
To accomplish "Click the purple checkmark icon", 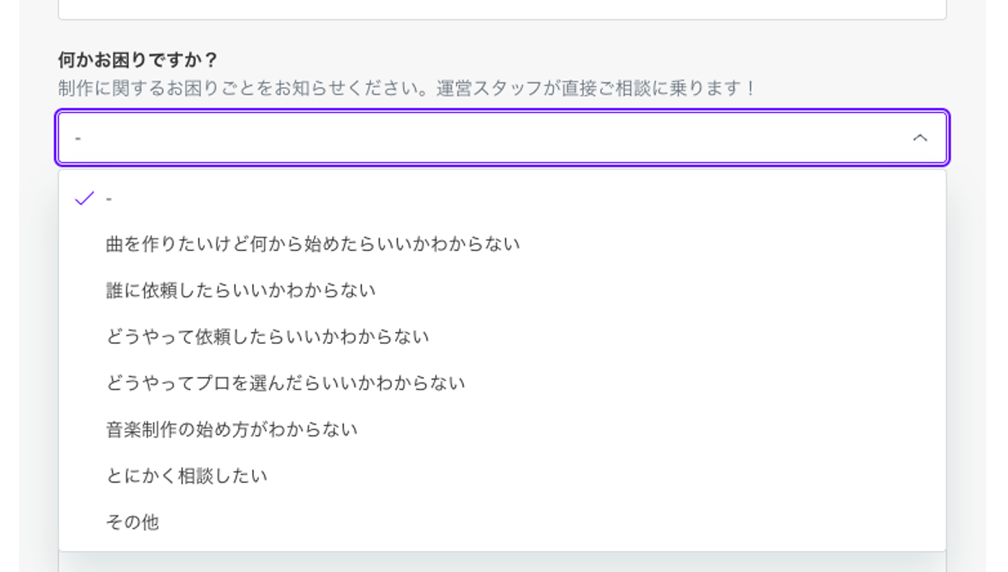I will pos(84,199).
